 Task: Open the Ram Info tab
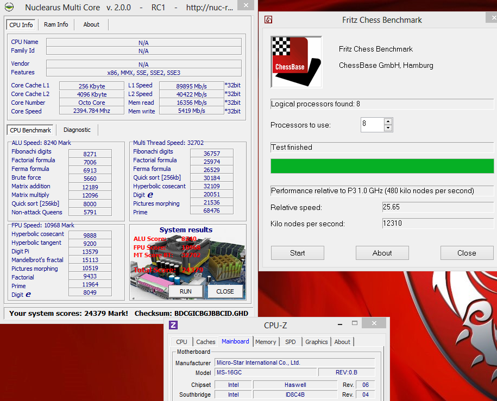pyautogui.click(x=56, y=24)
